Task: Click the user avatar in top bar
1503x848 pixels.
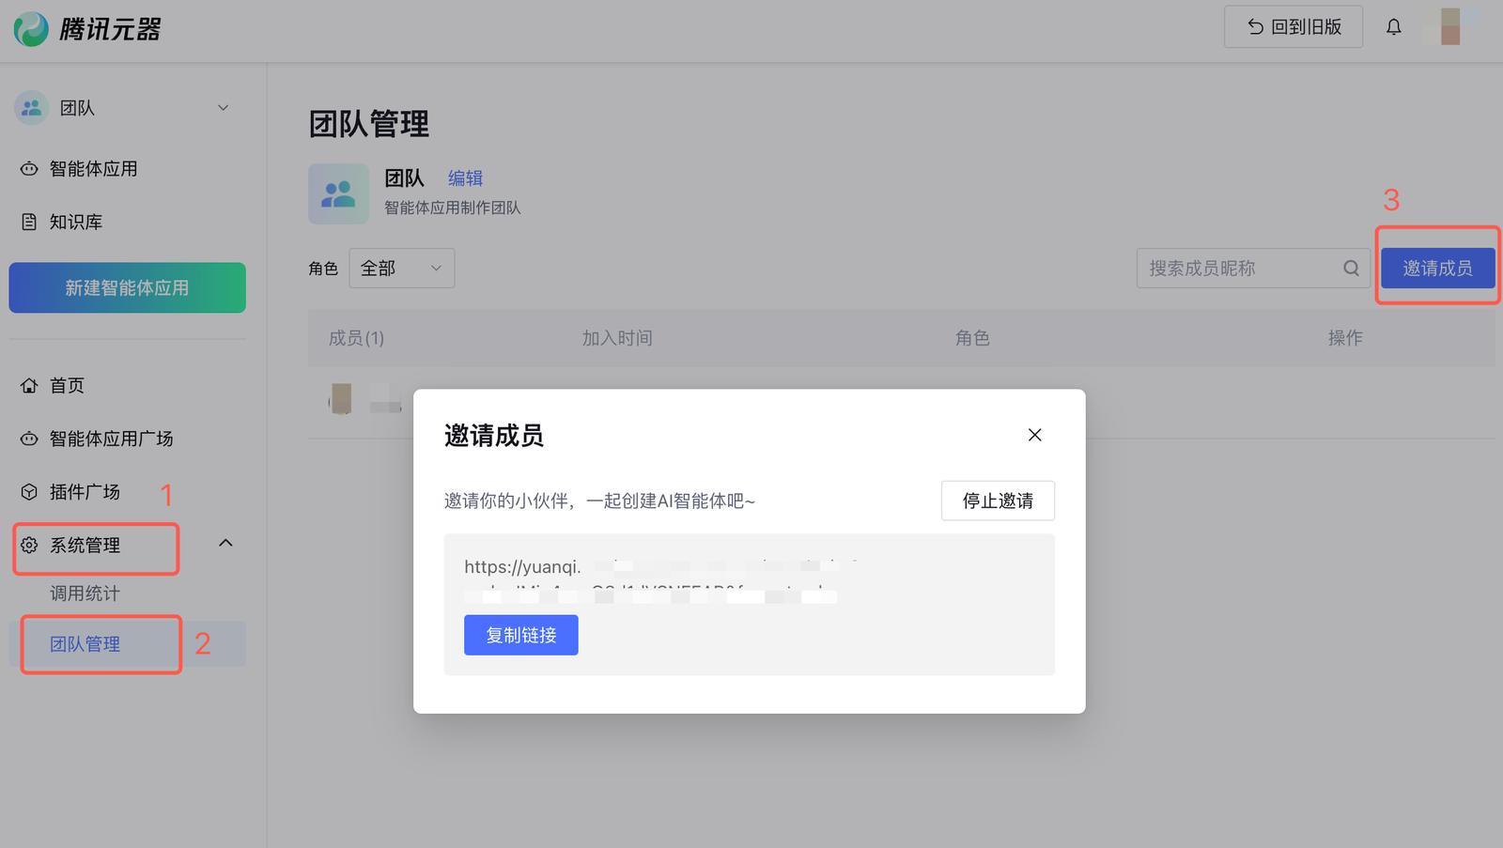Action: click(1449, 27)
